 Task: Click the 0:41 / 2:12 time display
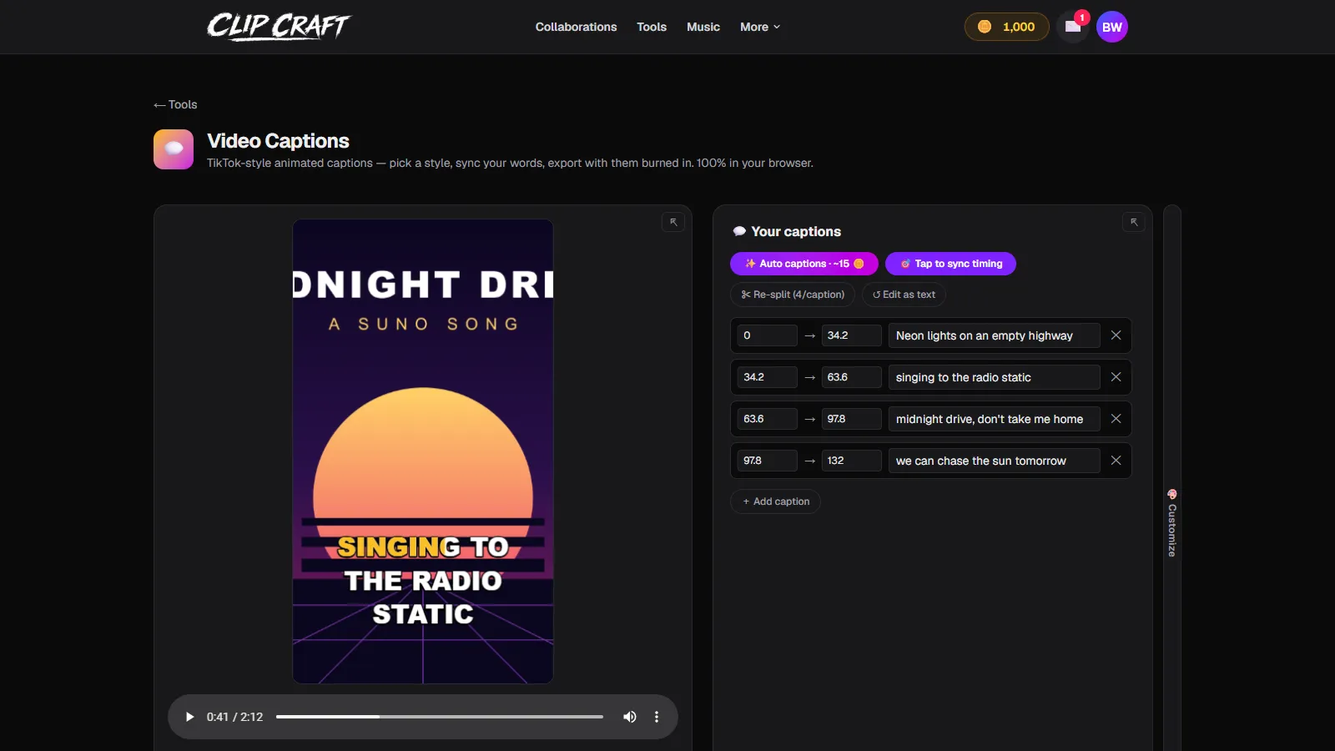(x=234, y=717)
